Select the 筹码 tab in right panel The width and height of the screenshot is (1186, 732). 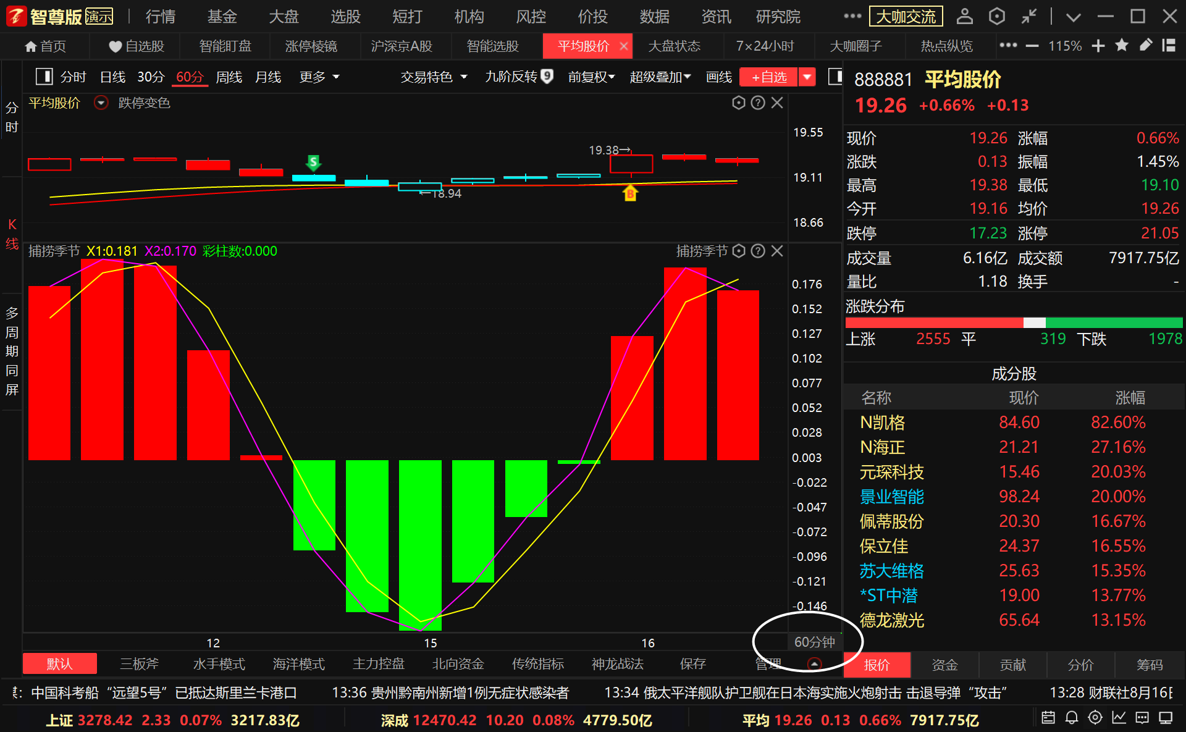(x=1150, y=665)
